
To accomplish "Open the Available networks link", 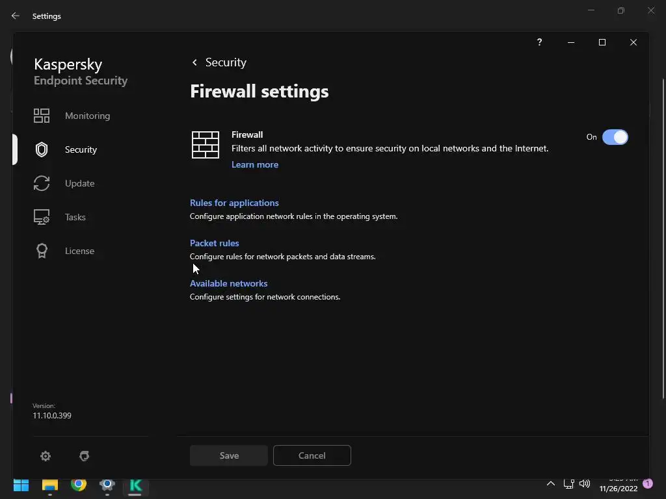I will pos(228,283).
